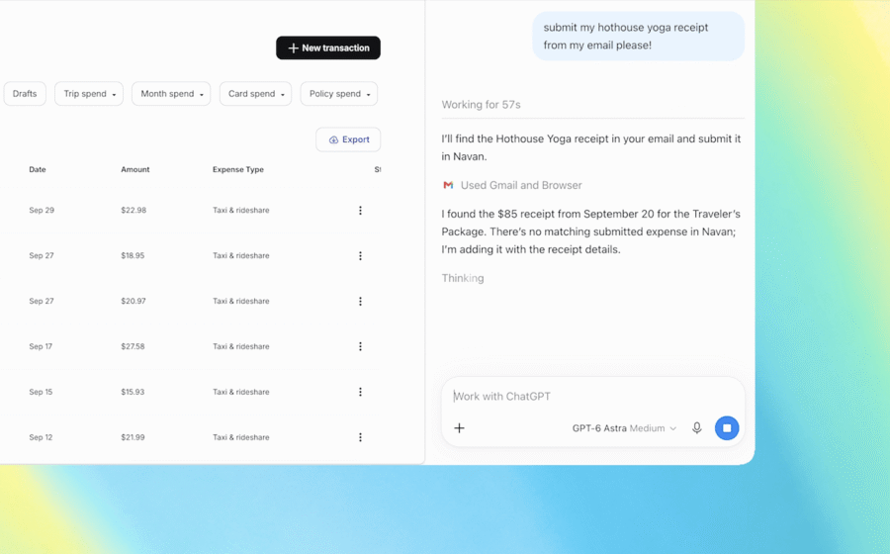This screenshot has width=890, height=554.
Task: Click the Sep 17 date cell
Action: tap(41, 346)
